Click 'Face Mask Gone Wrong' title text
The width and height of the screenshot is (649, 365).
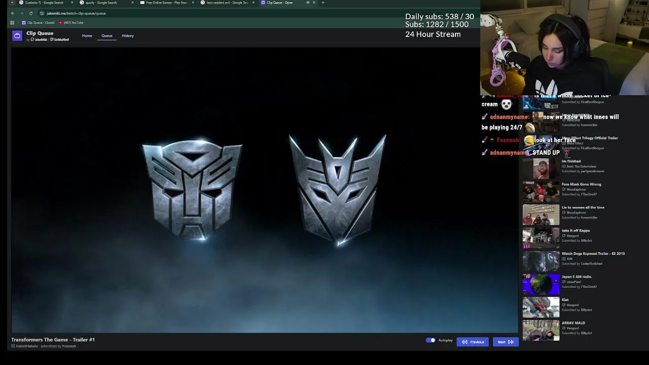coord(582,185)
